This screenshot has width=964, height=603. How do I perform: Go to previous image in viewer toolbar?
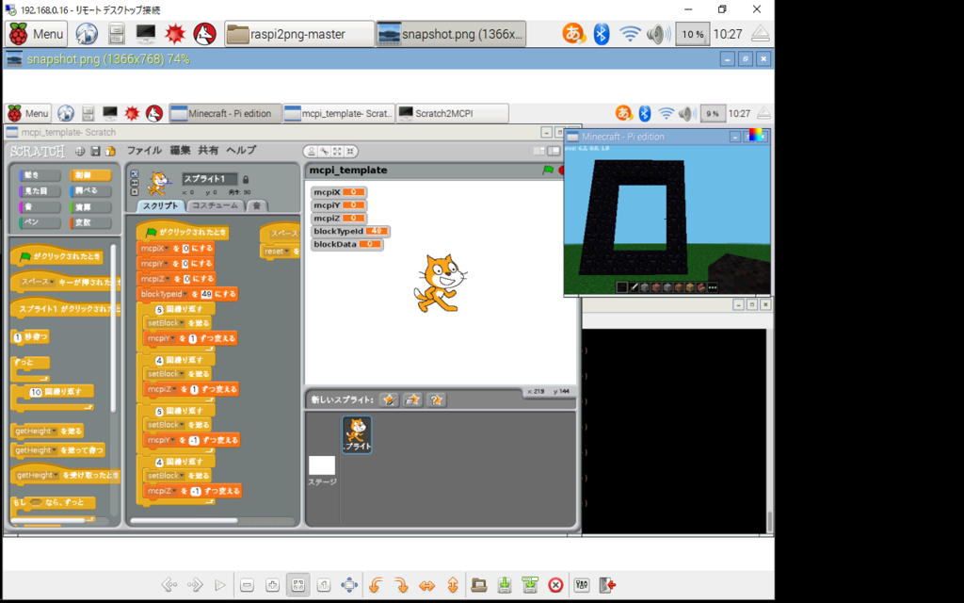[x=169, y=585]
